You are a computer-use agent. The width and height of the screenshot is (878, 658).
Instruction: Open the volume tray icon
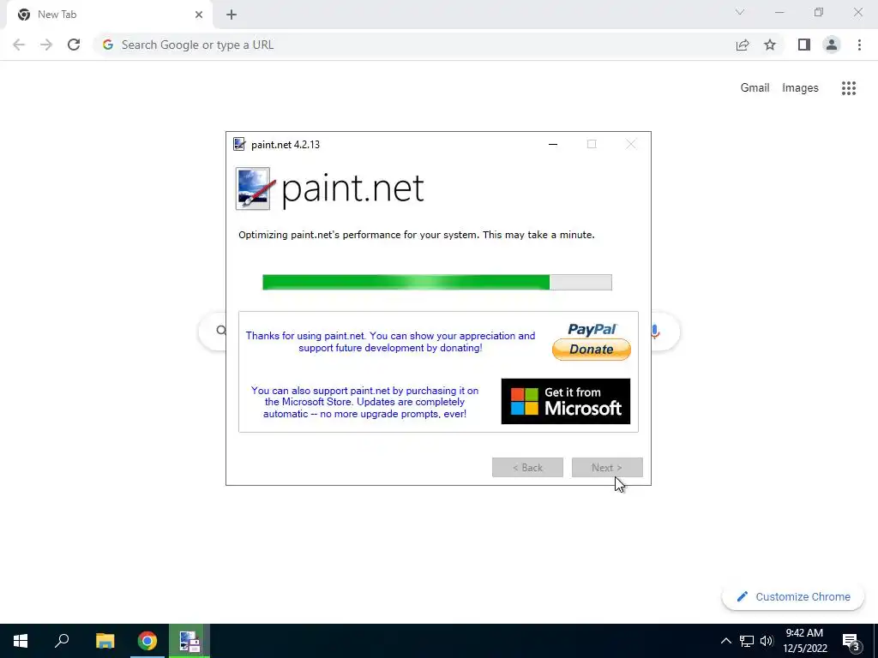(767, 641)
